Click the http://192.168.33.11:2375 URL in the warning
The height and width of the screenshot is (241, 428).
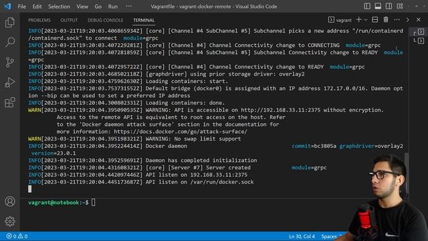tap(281, 110)
